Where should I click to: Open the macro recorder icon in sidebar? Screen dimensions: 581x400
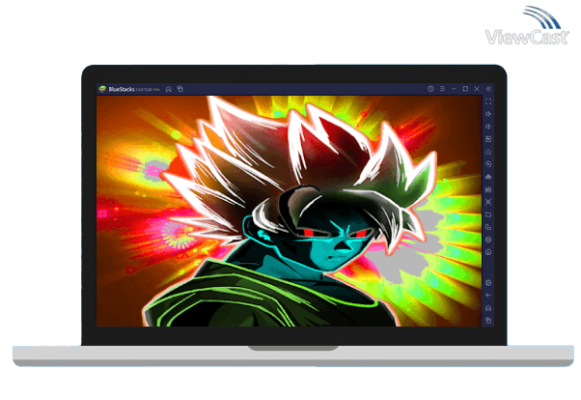pyautogui.click(x=488, y=177)
